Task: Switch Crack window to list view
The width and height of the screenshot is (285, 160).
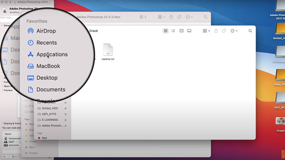Action: click(173, 31)
